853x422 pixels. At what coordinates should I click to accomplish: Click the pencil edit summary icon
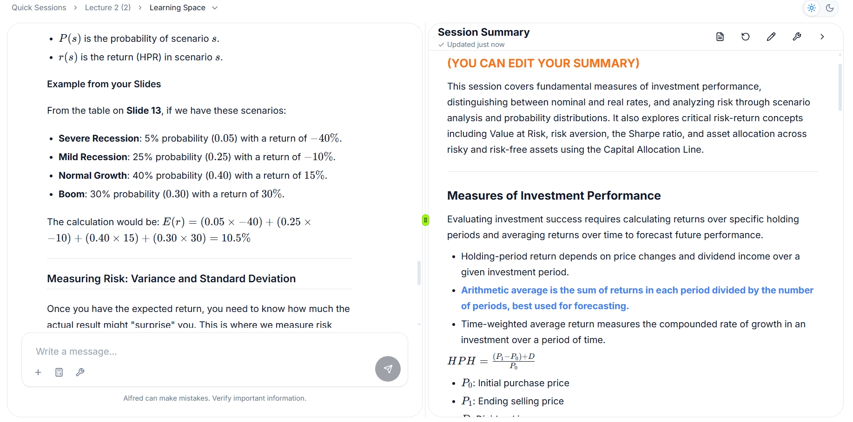[x=771, y=37]
